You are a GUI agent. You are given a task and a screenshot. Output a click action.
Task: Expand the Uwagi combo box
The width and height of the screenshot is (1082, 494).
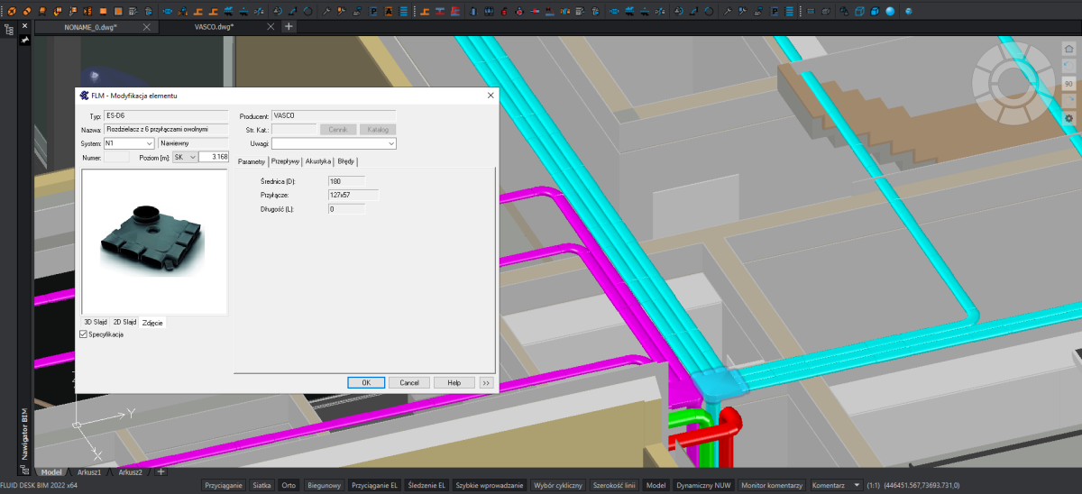(x=391, y=143)
